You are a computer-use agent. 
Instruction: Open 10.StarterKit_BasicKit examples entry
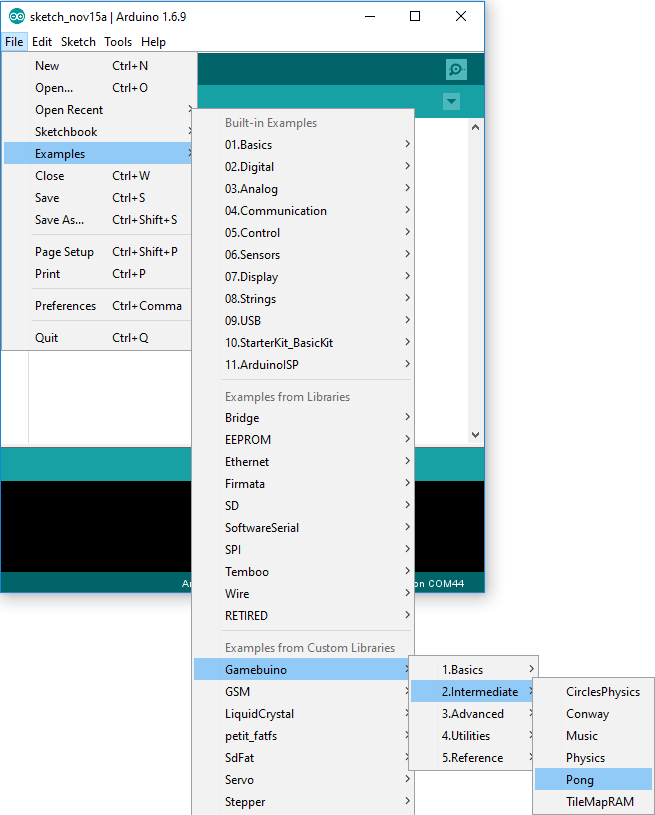(x=304, y=342)
